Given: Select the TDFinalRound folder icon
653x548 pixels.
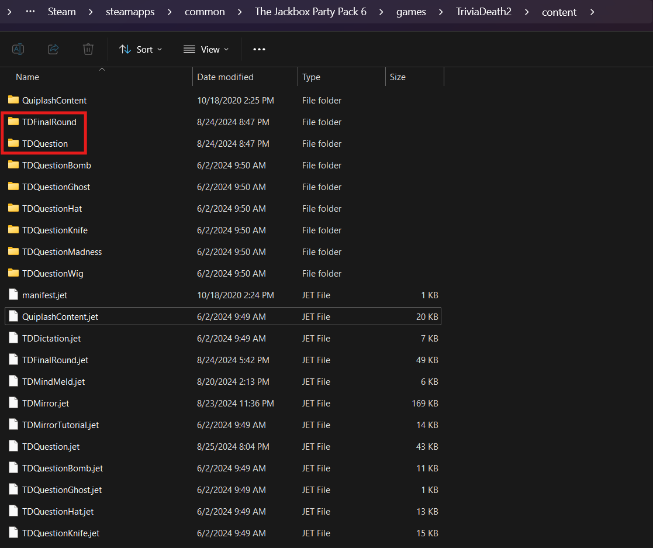Looking at the screenshot, I should pyautogui.click(x=13, y=122).
